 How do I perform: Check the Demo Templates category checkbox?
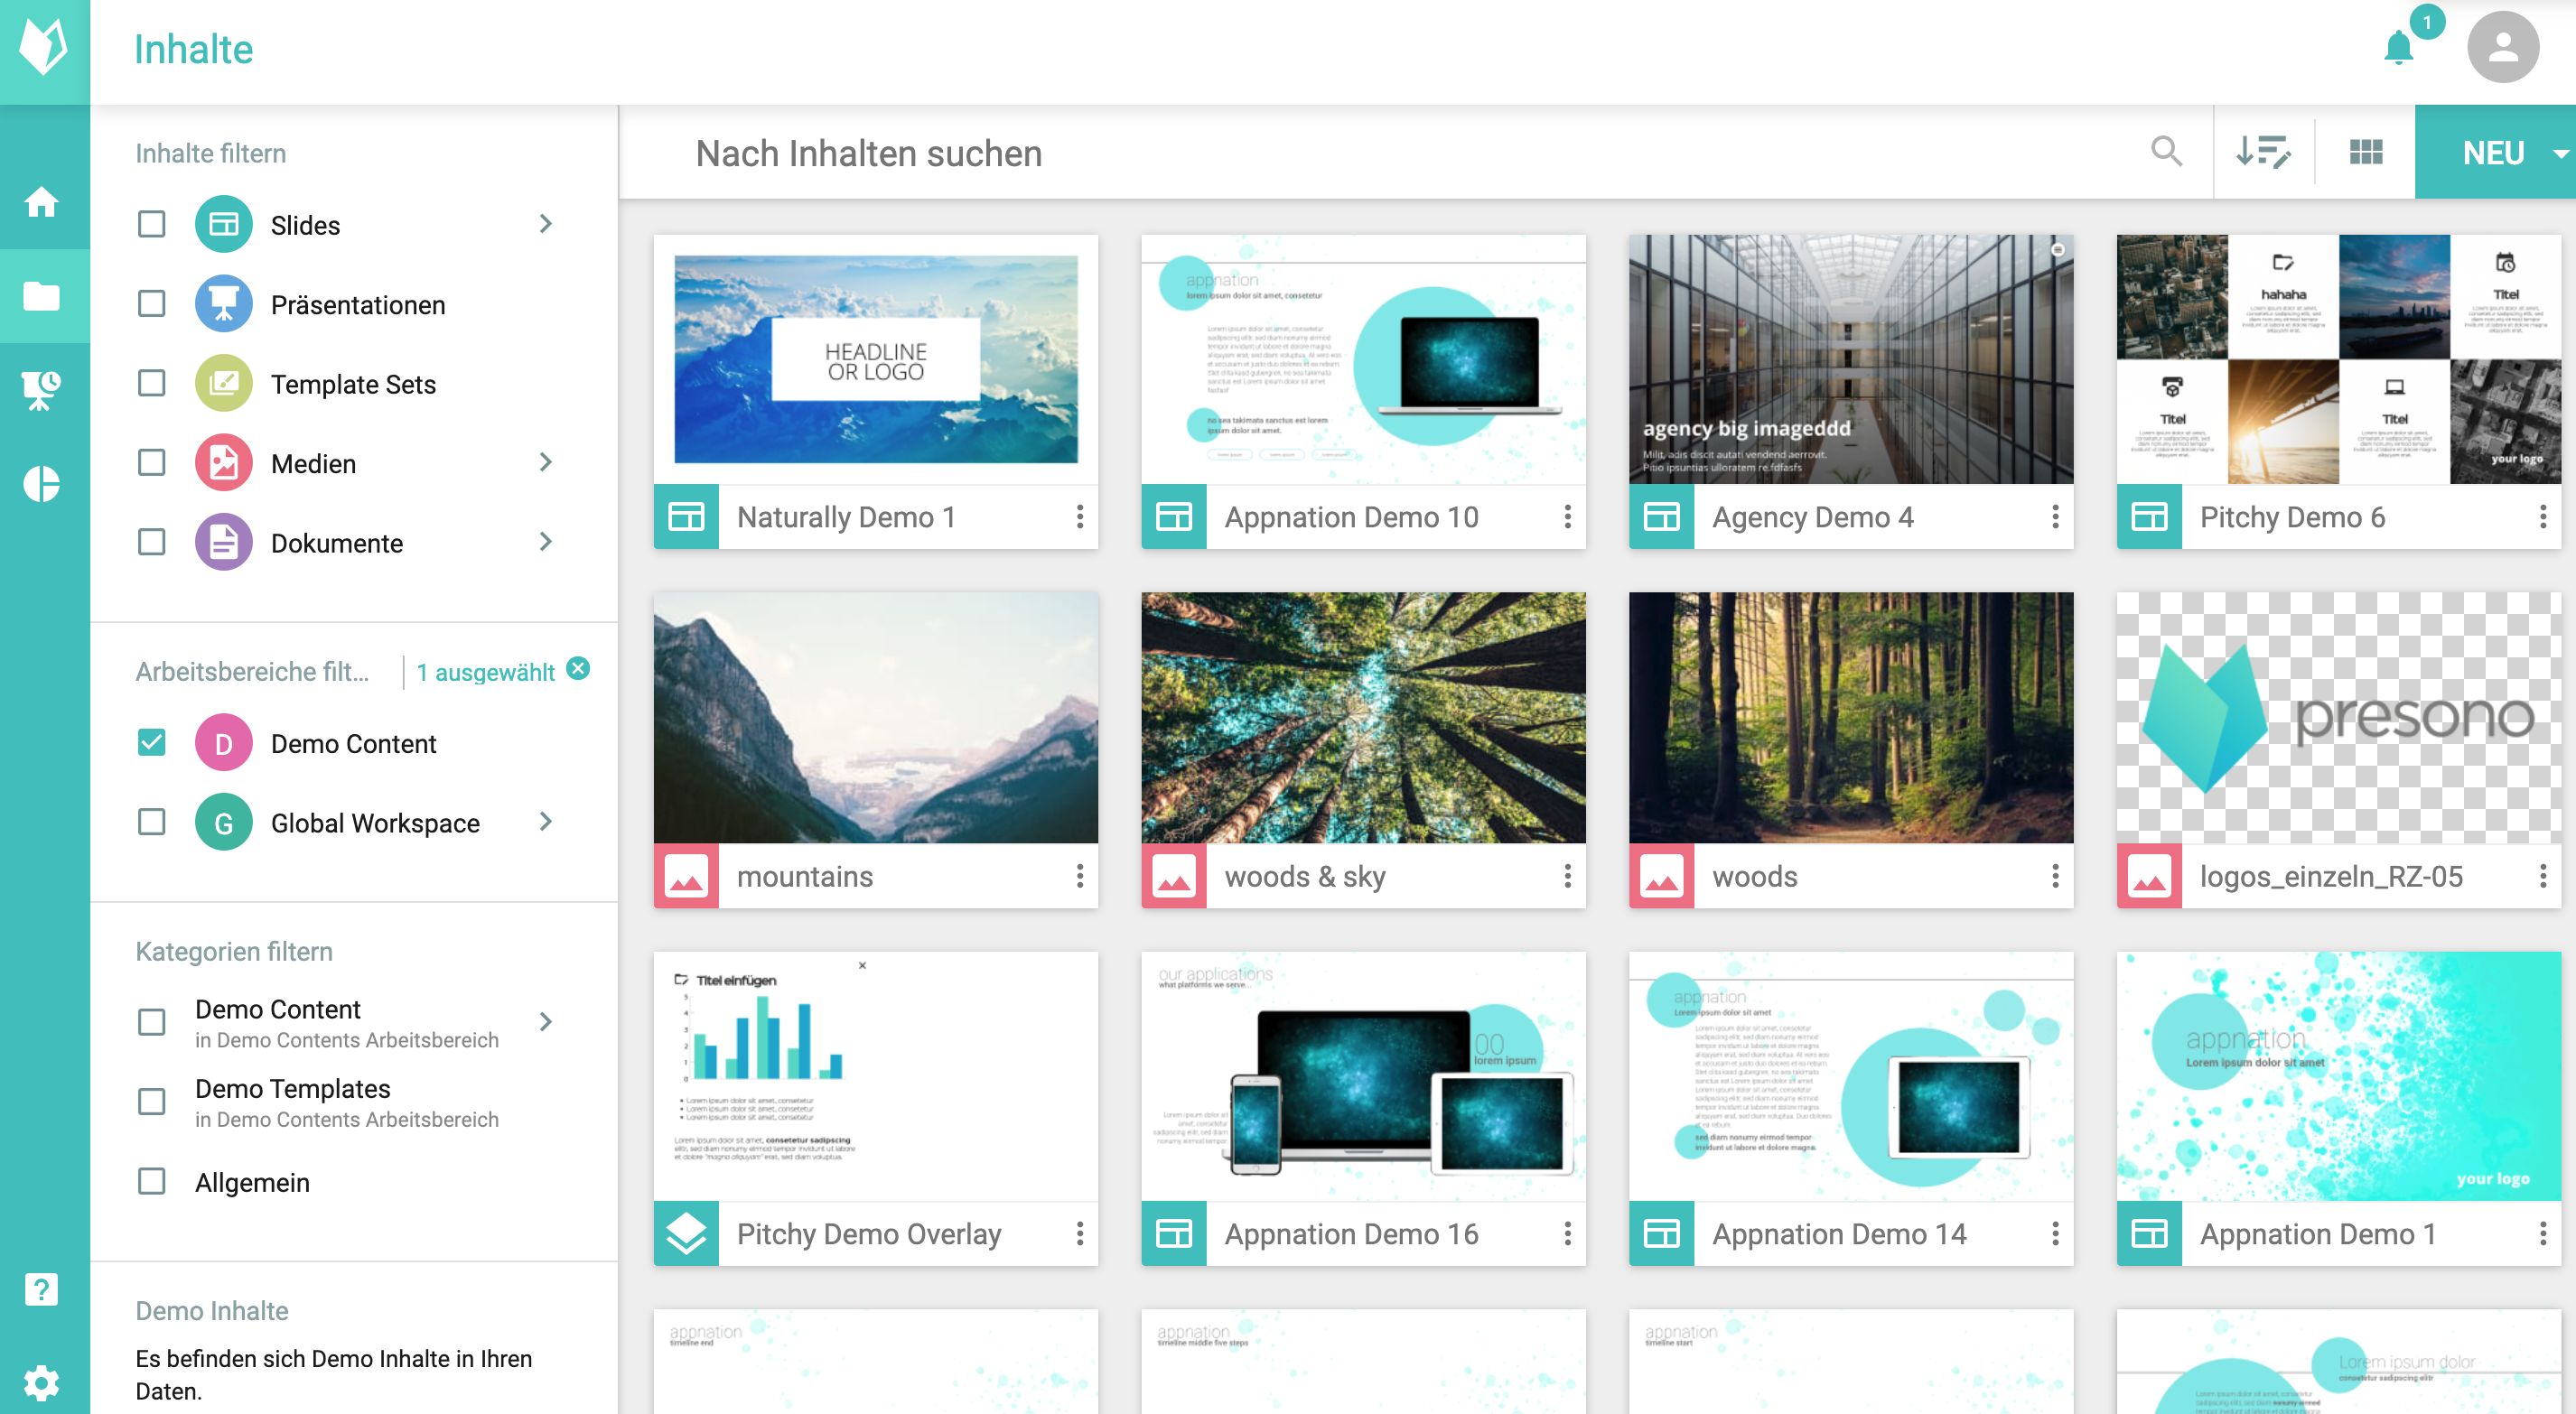pos(152,1102)
